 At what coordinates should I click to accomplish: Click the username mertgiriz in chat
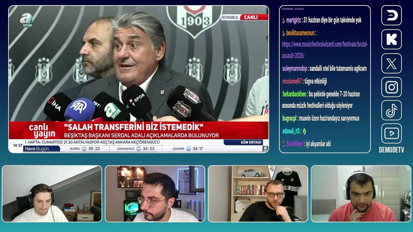(x=293, y=20)
